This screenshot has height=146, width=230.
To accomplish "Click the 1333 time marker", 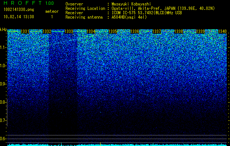I will 69,31.
